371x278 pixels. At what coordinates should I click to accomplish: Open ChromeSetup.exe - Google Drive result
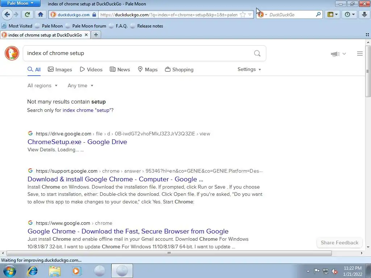(77, 142)
